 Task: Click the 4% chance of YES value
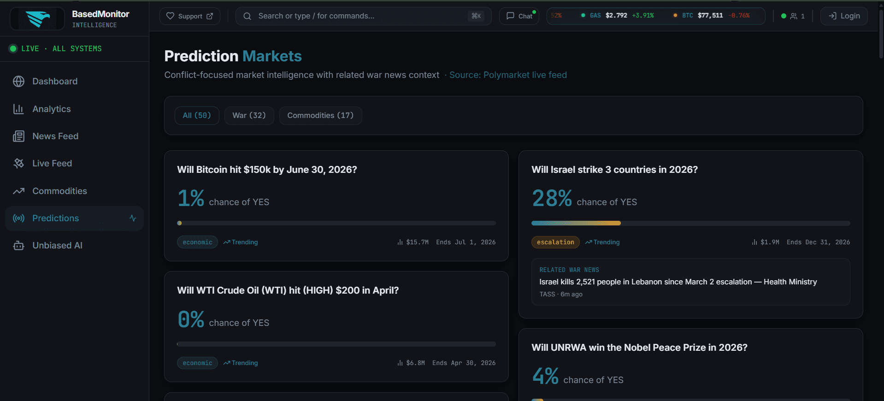pos(578,376)
